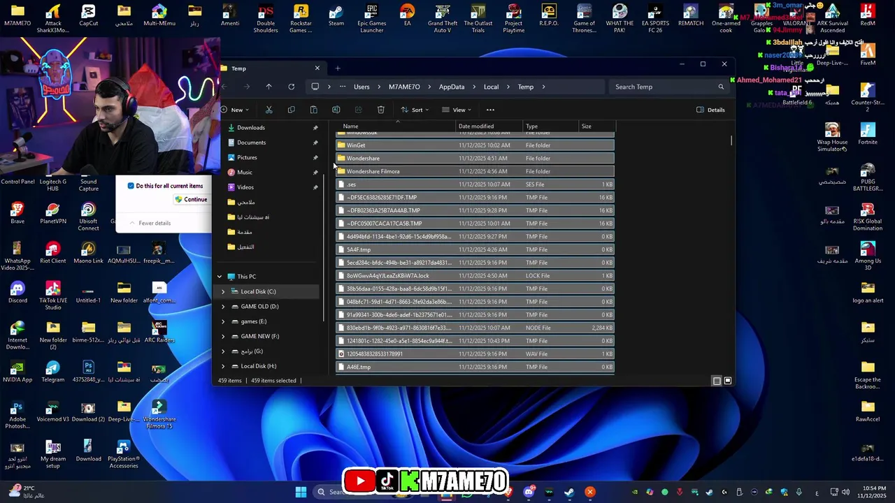Viewport: 895px width, 503px height.
Task: Sort by Type column header
Action: click(x=551, y=126)
